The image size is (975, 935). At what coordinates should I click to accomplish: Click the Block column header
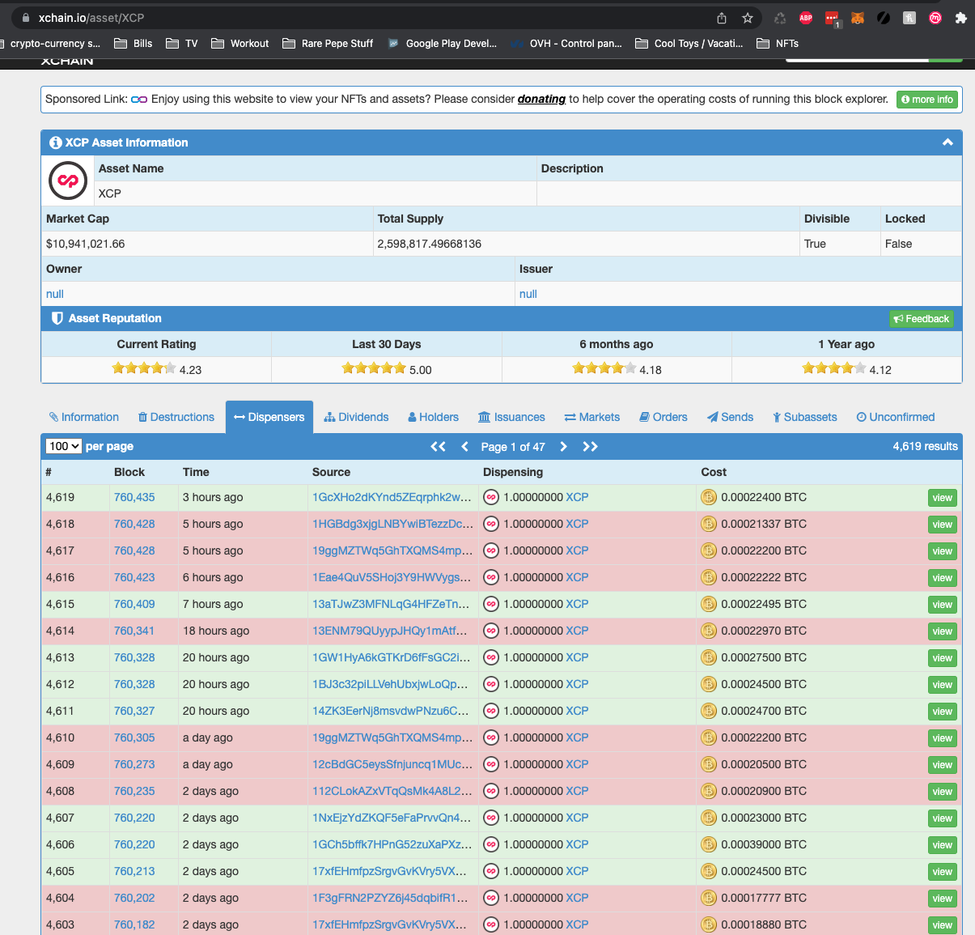129,472
